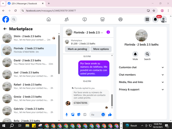Click the browser back arrow

click(3, 11)
